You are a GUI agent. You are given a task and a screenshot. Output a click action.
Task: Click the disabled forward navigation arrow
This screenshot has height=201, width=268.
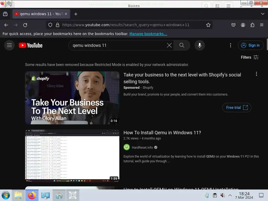(x=16, y=25)
